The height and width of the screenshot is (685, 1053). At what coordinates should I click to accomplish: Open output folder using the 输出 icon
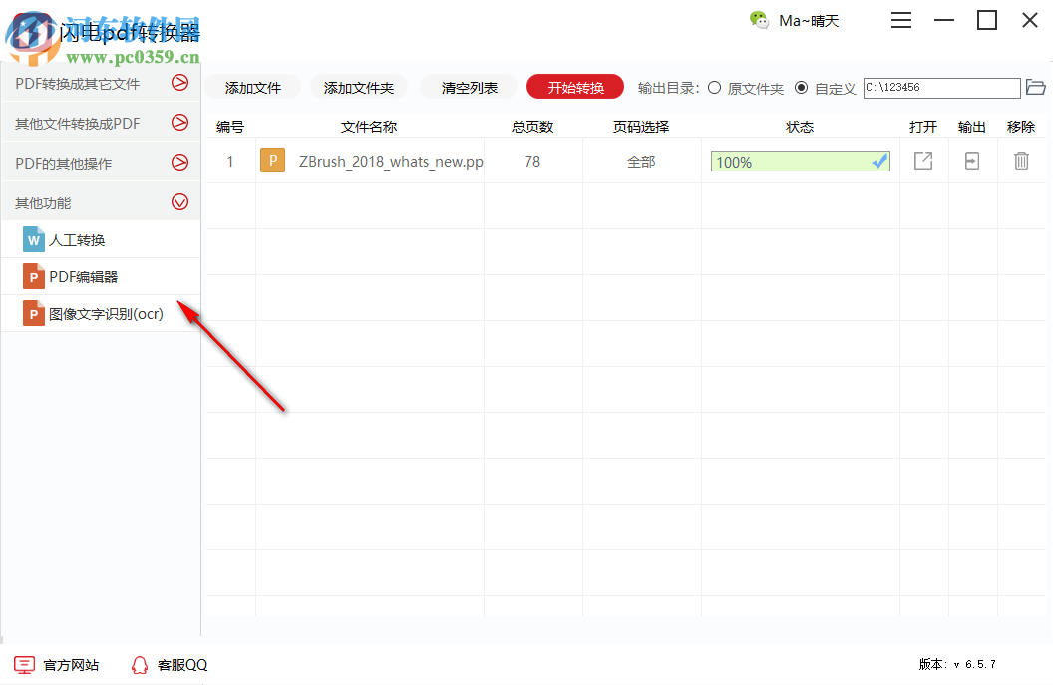tap(971, 161)
